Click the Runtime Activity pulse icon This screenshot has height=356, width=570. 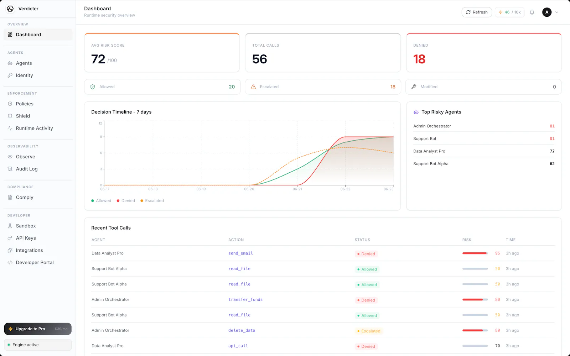[x=10, y=128]
